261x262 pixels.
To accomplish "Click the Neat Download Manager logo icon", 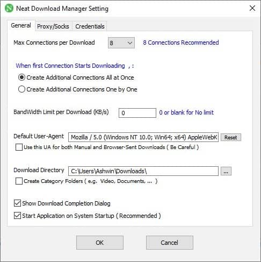I will pos(9,8).
